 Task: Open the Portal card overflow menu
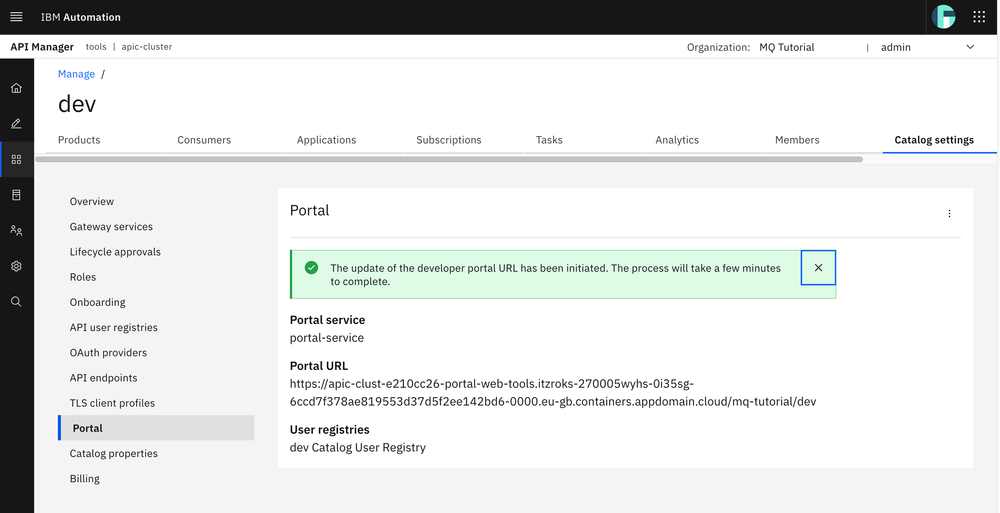click(x=950, y=213)
